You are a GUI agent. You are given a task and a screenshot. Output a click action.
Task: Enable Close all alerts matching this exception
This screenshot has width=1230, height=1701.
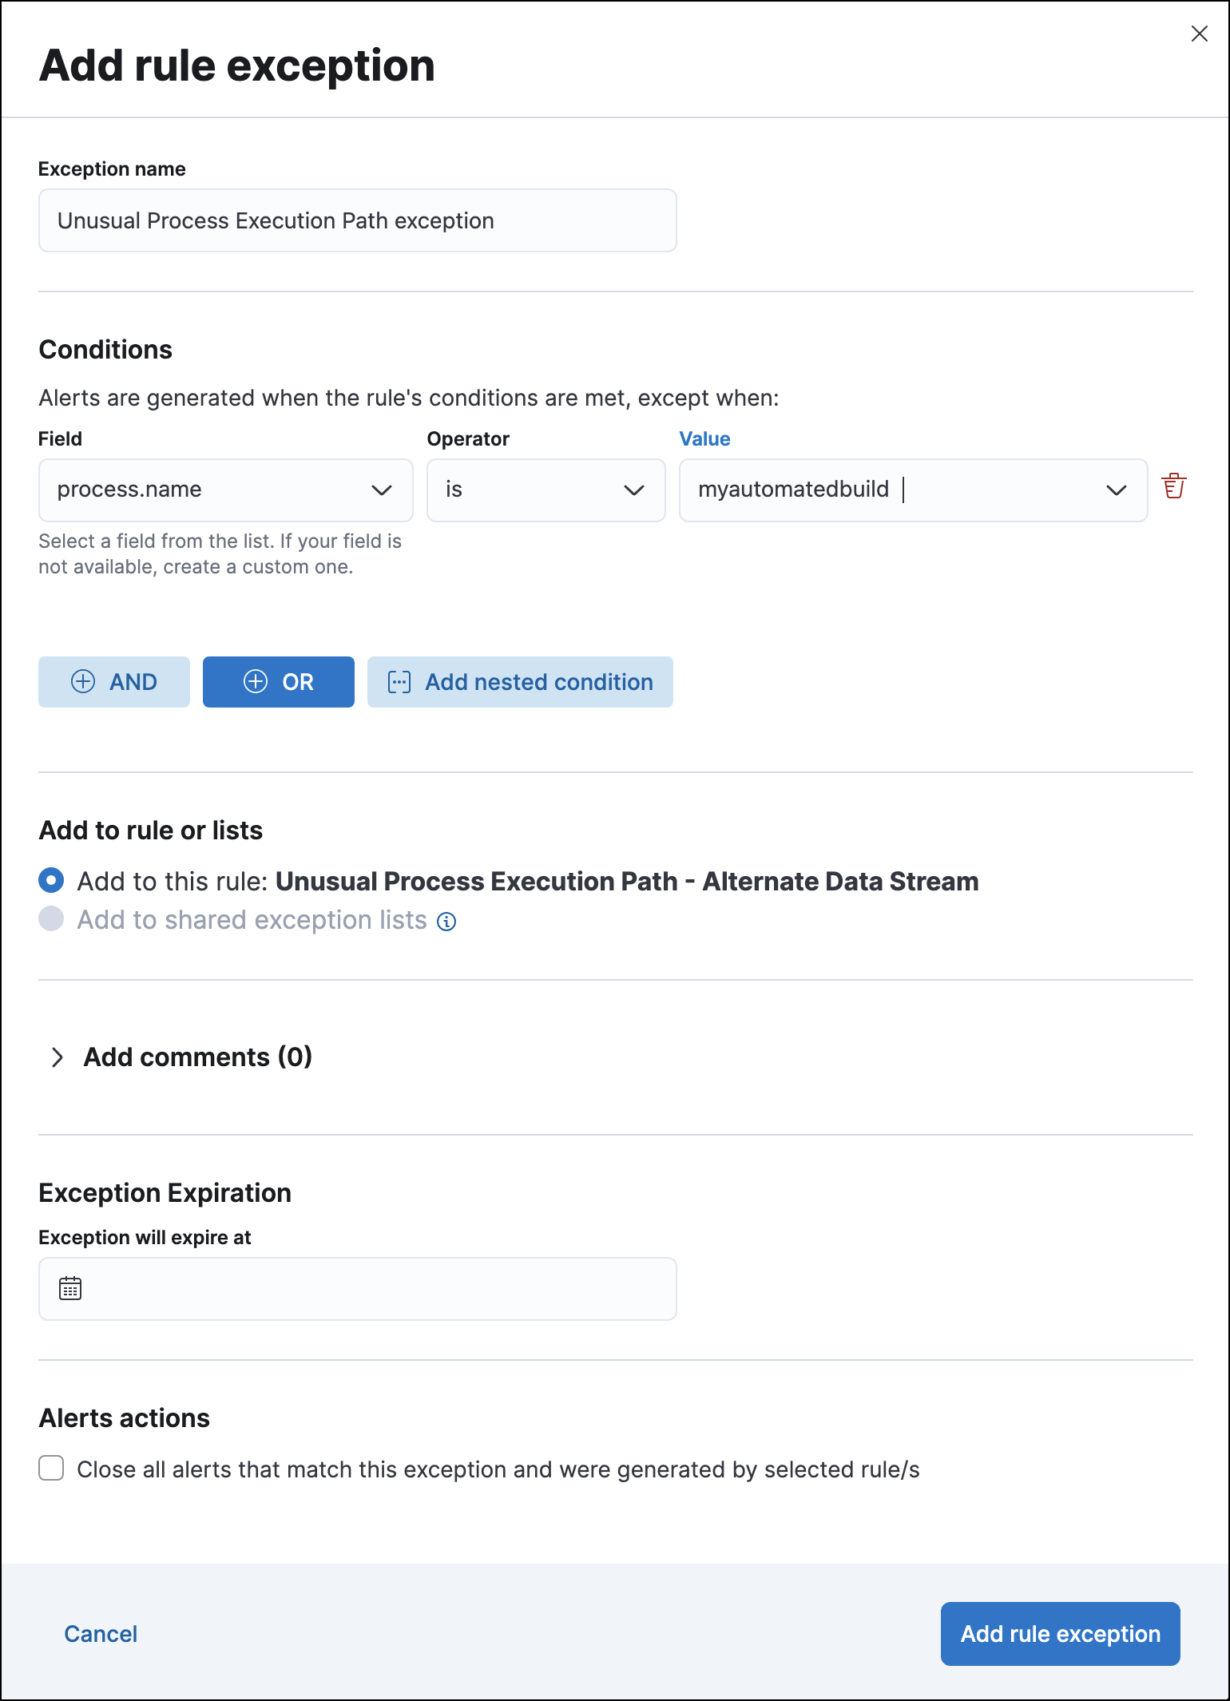(x=50, y=1469)
